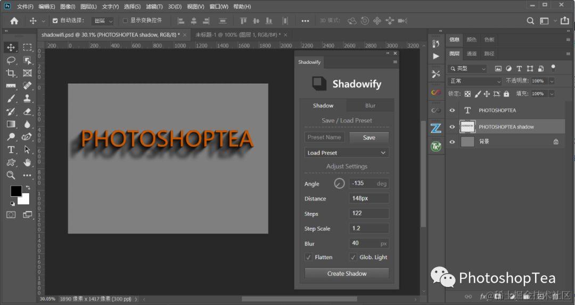Toggle 显示变换控件 checkbox

point(125,21)
